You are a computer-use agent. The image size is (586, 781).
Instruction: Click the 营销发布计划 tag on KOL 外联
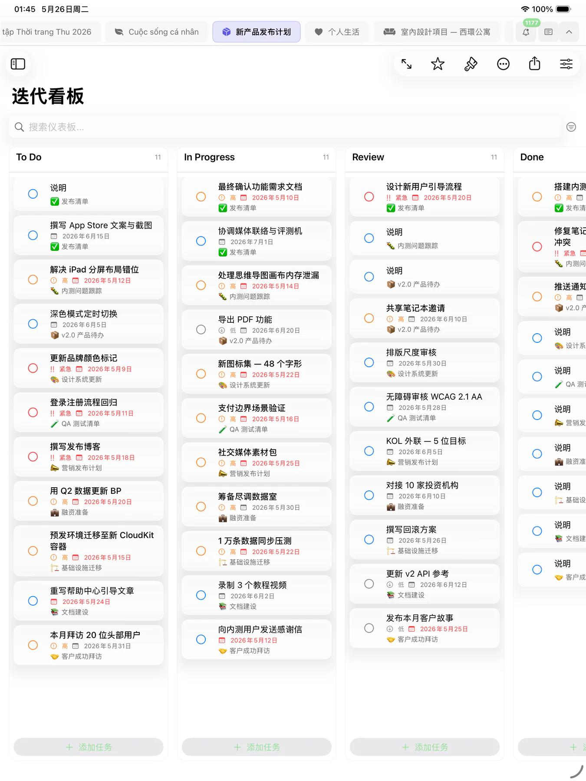click(418, 462)
